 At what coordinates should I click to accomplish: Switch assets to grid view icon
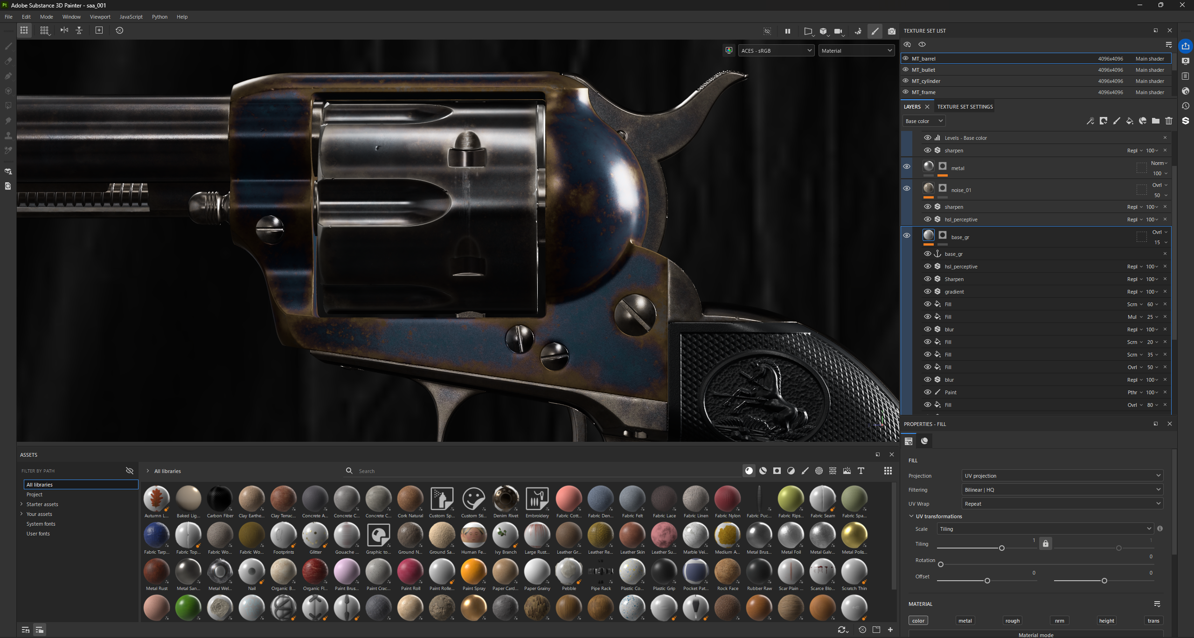click(x=888, y=471)
